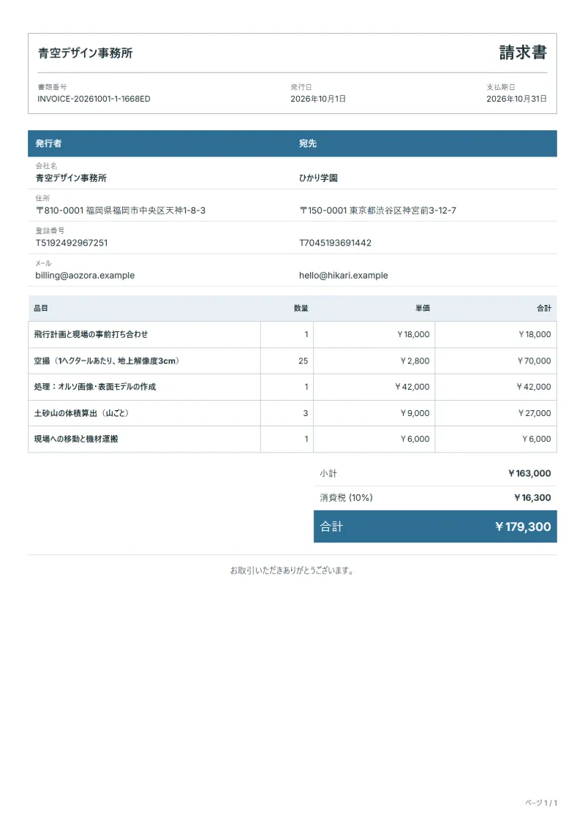This screenshot has width=585, height=827.
Task: Click issue date 2026年10月1日
Action: [318, 99]
